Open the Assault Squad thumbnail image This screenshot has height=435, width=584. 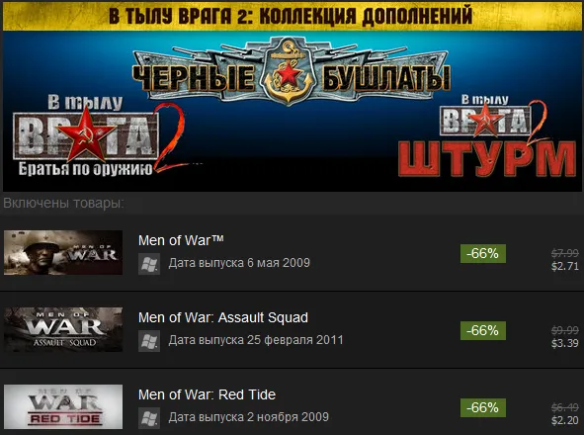point(63,329)
